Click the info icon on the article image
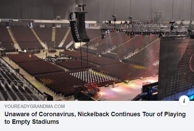 click(184, 100)
